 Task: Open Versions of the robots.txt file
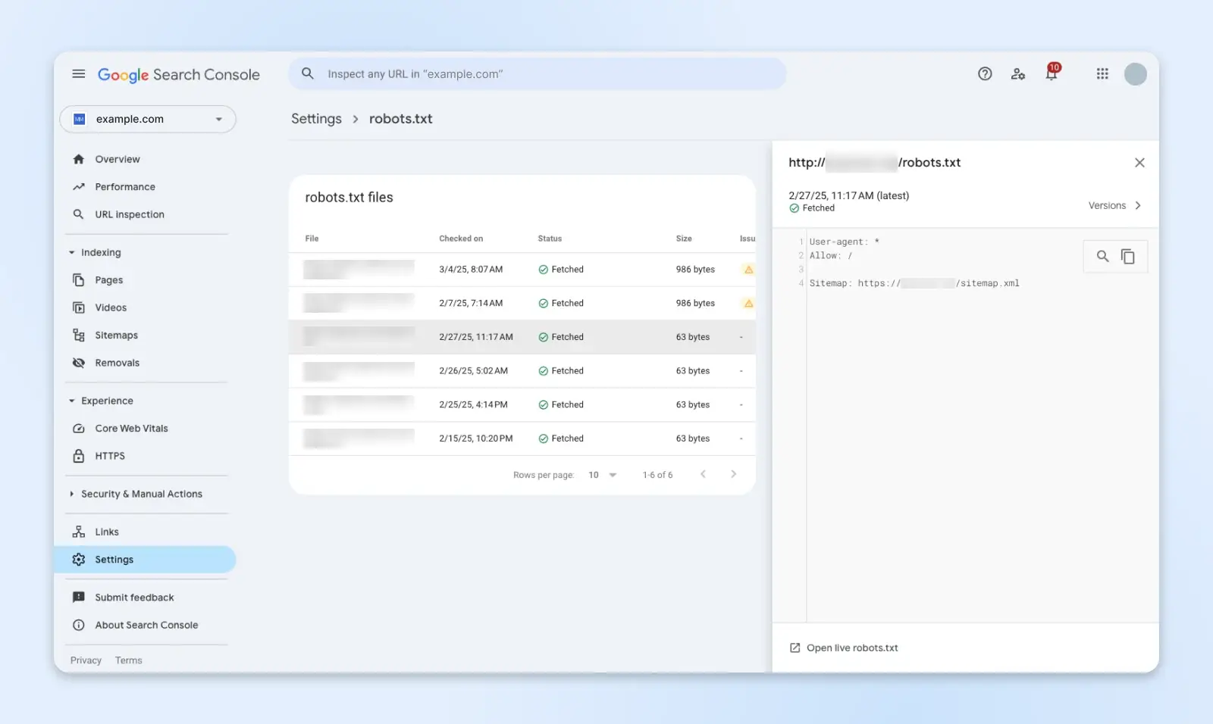[x=1114, y=206]
